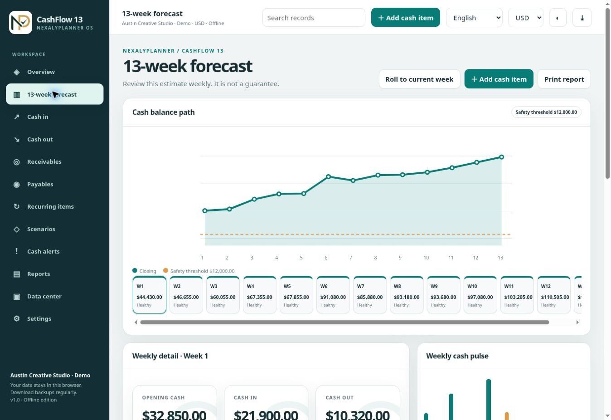Select the W5 $67,855.00 week card

coord(296,295)
